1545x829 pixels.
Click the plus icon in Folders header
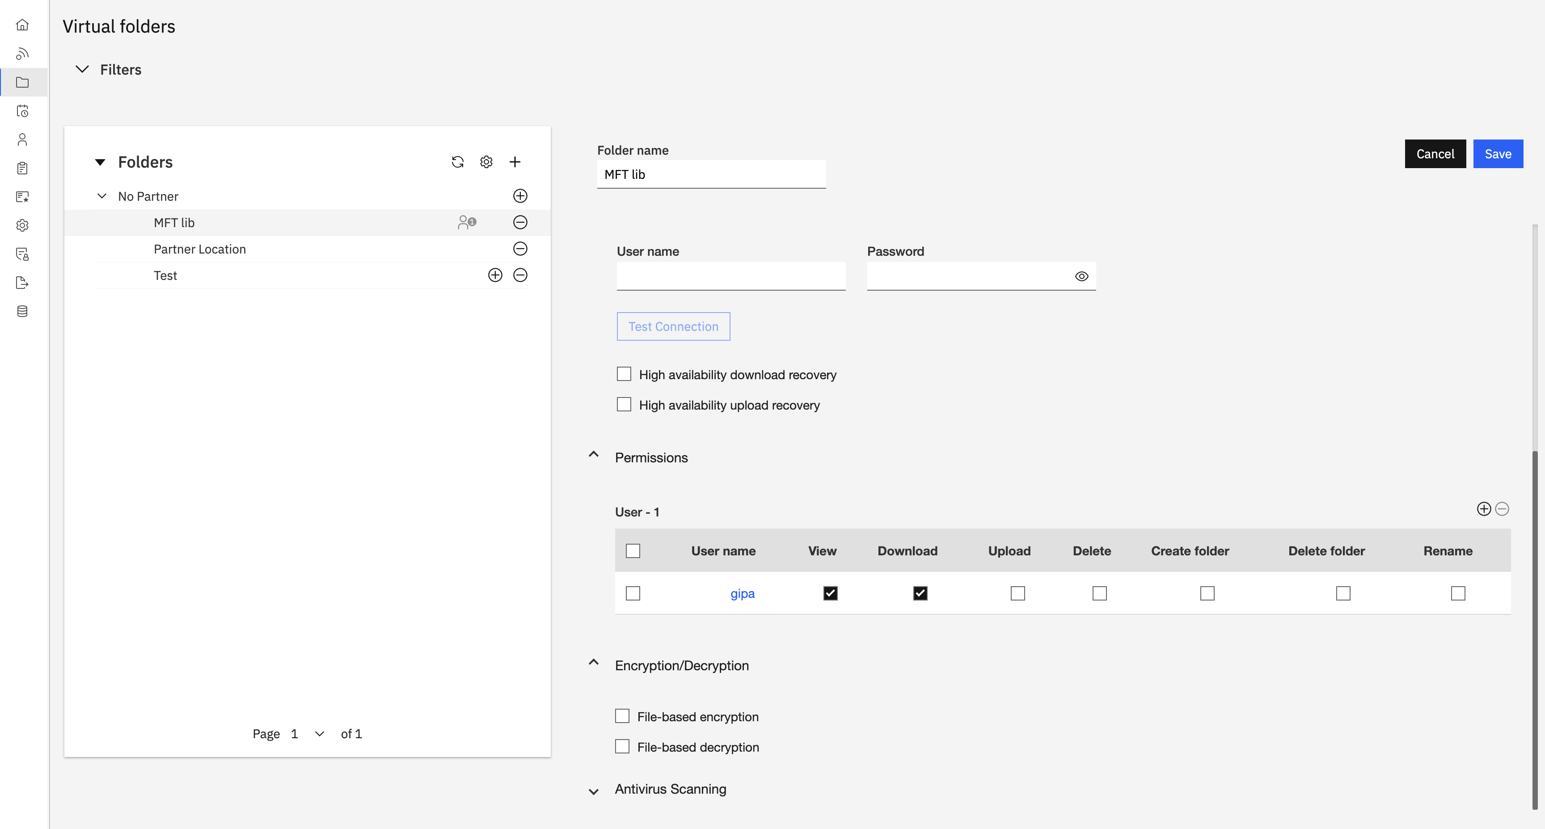click(x=515, y=162)
